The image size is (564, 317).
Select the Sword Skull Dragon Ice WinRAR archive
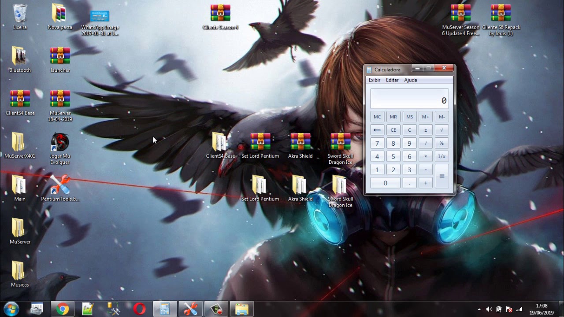click(341, 142)
